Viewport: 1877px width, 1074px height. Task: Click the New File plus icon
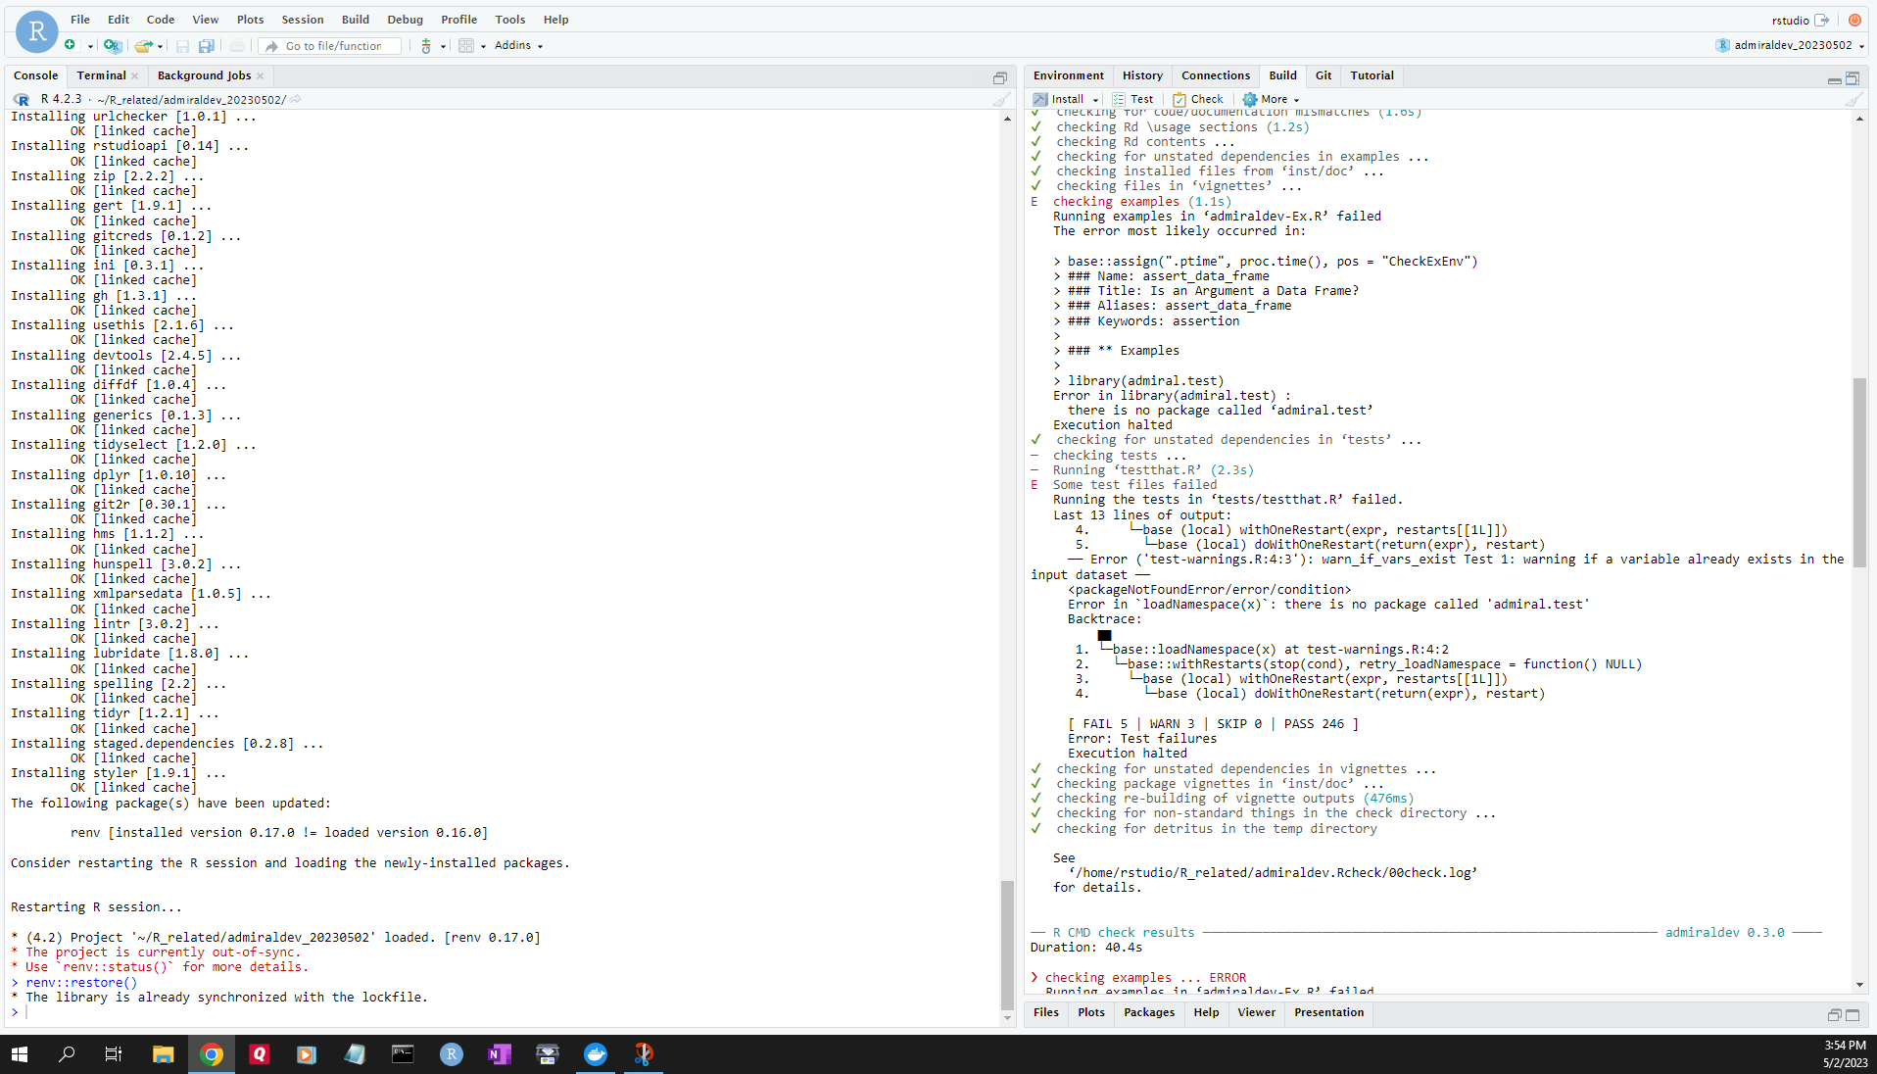[71, 45]
